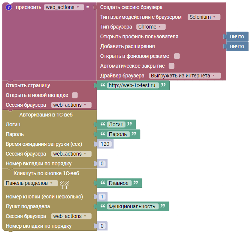Image resolution: width=251 pixels, height=236 pixels.
Task: Edit the 120 wait time number
Action: click(105, 144)
